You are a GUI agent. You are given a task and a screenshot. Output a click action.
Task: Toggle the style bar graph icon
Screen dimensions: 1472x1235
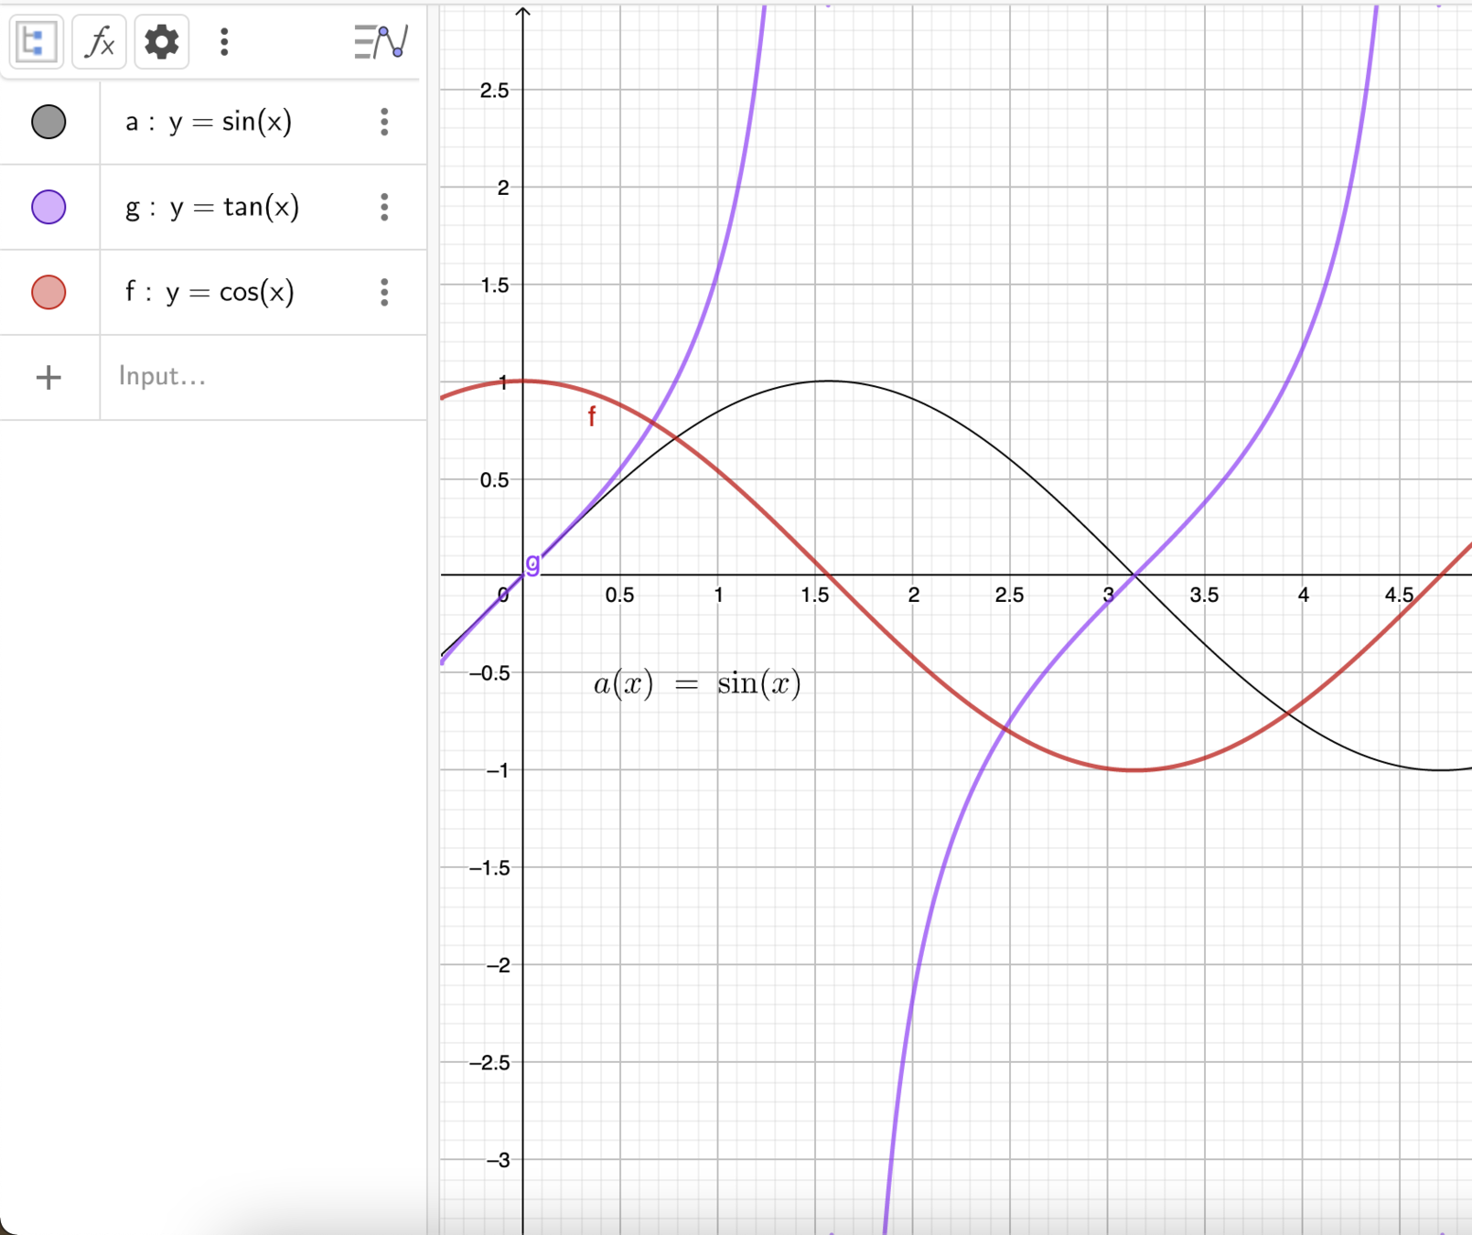click(381, 42)
